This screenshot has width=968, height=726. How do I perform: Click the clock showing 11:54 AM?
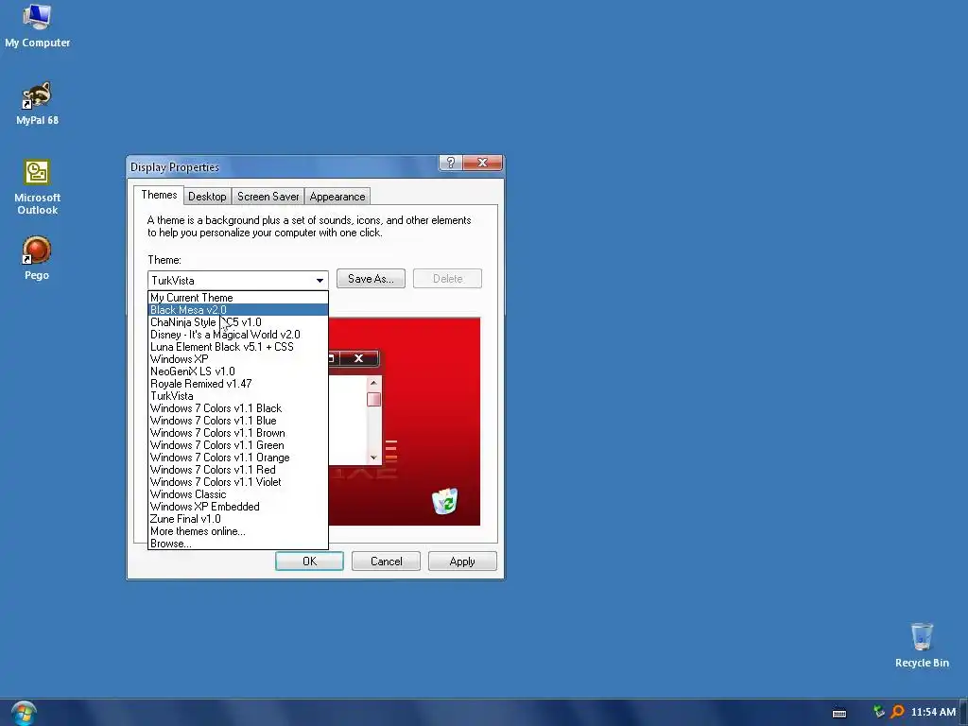tap(933, 712)
